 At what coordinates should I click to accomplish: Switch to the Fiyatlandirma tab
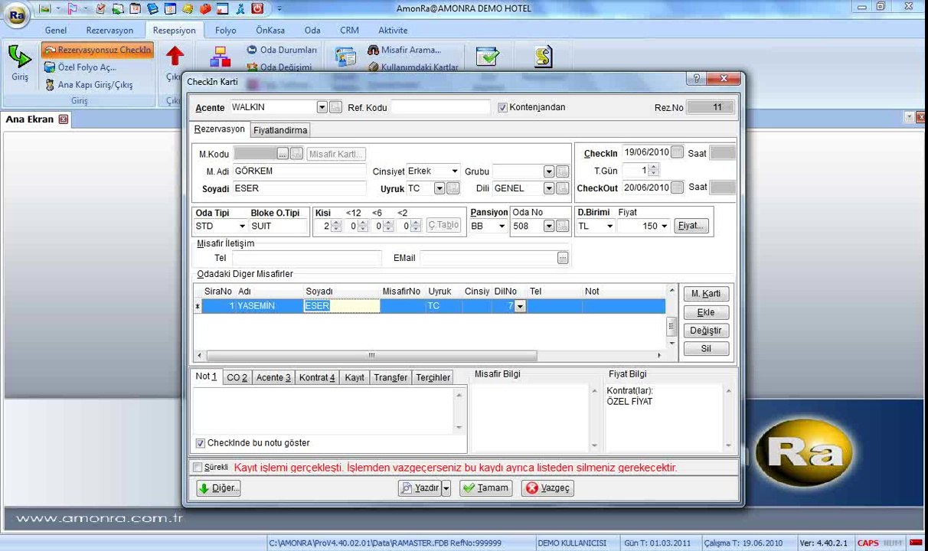280,130
